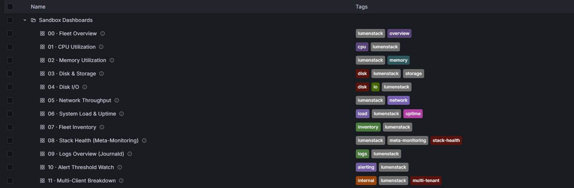The width and height of the screenshot is (574, 188).
Task: Click the info icon beside 06 · System Load & Uptime
Action: pos(122,114)
